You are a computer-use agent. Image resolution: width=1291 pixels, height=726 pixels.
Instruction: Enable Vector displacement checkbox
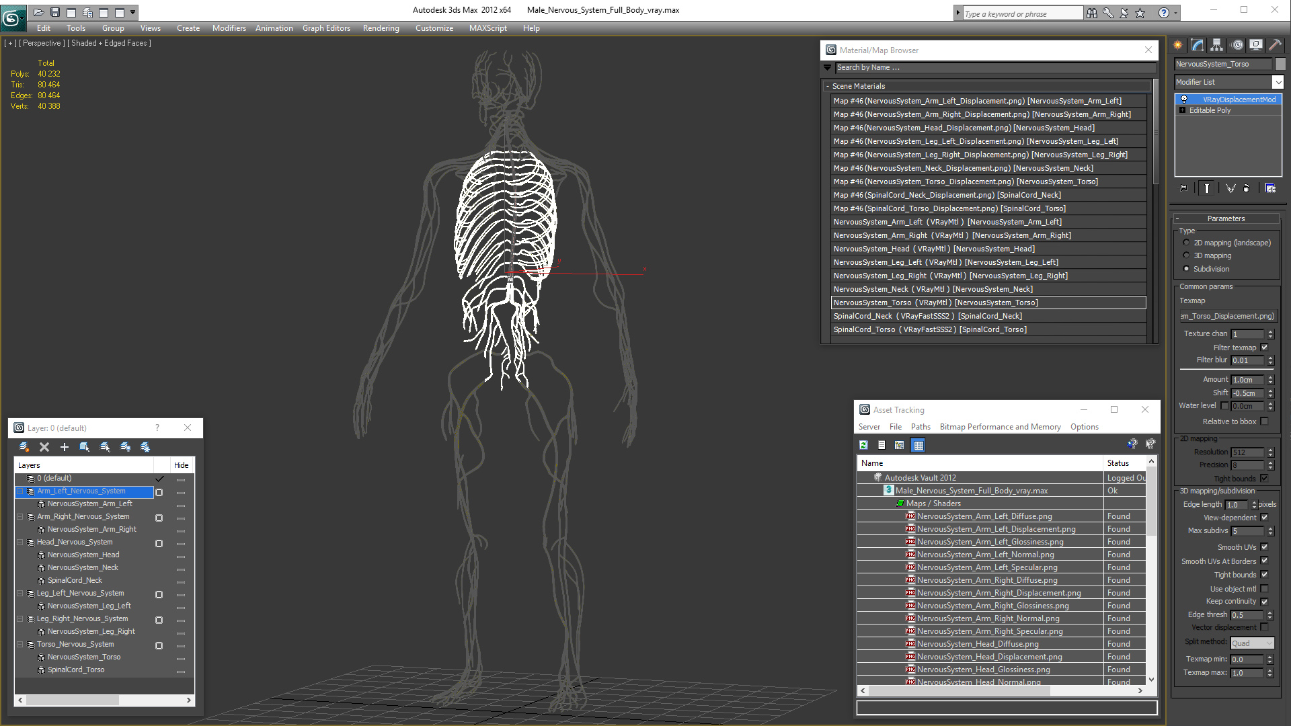[1265, 627]
